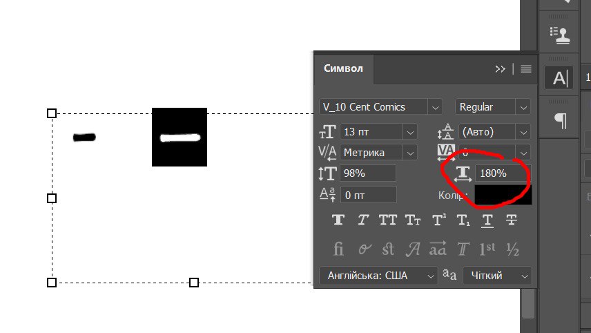Click the horizontal scale icon

coord(462,173)
